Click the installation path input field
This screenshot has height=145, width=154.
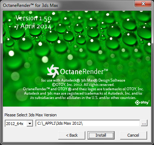click(88, 123)
